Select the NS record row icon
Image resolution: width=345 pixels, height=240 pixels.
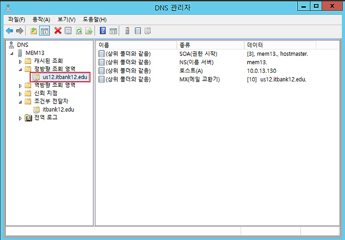tap(101, 62)
